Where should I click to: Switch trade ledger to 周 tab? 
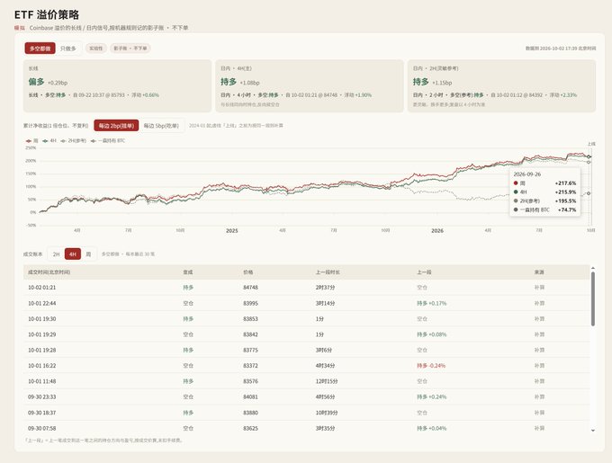[x=88, y=254]
